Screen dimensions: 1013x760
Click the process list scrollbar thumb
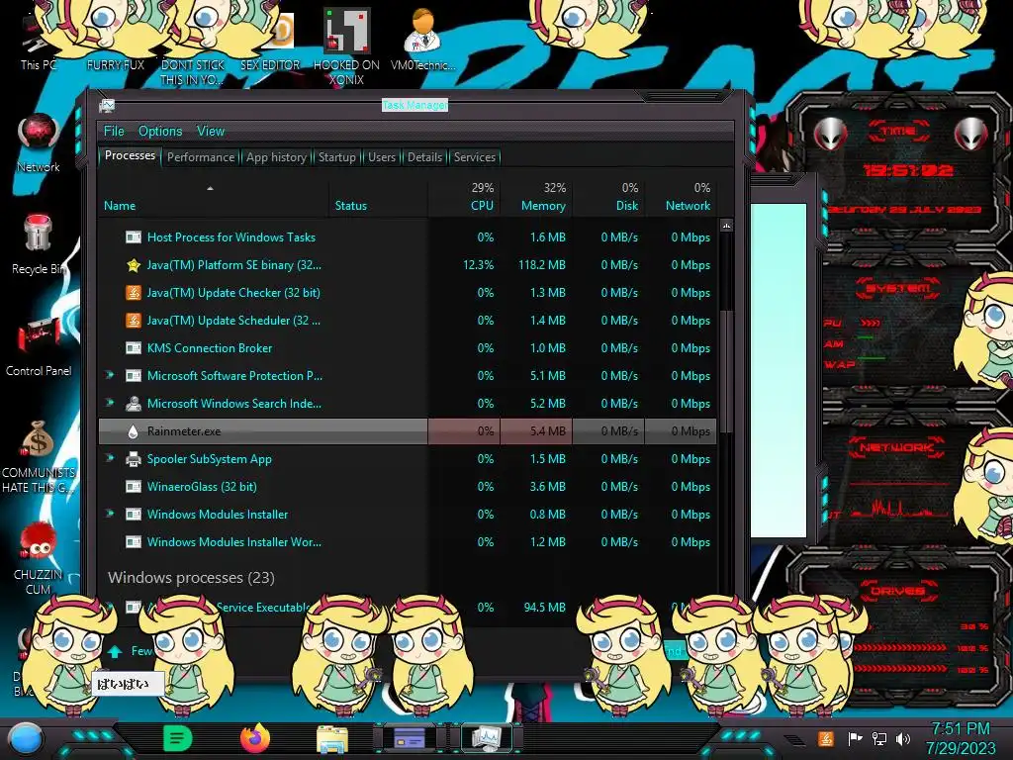(x=726, y=372)
